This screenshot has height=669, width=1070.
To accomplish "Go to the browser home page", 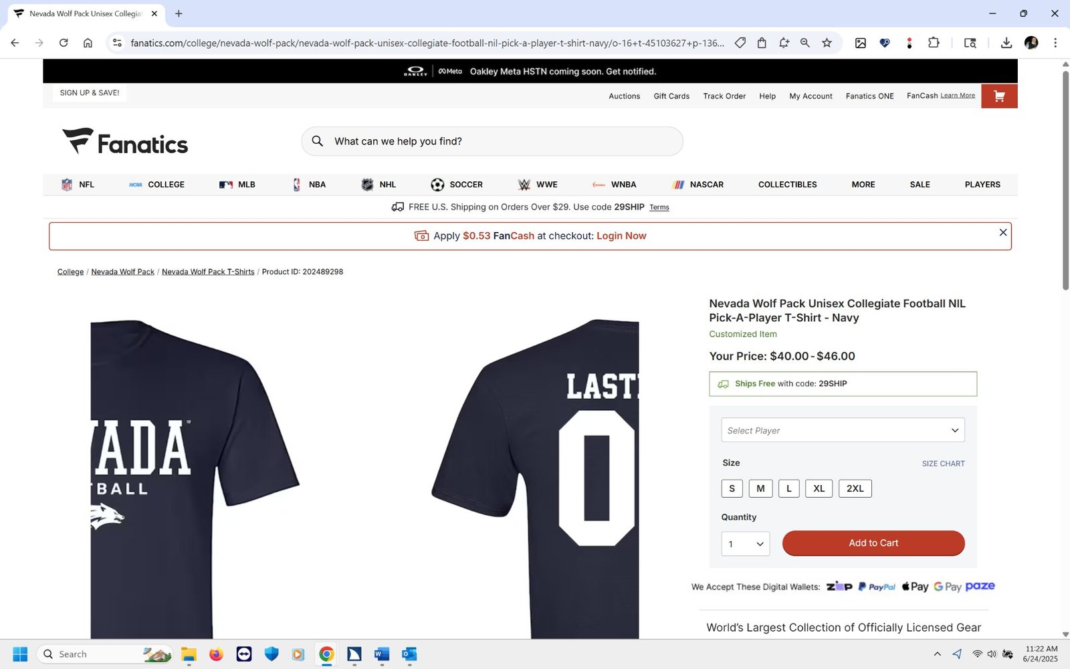I will [88, 43].
